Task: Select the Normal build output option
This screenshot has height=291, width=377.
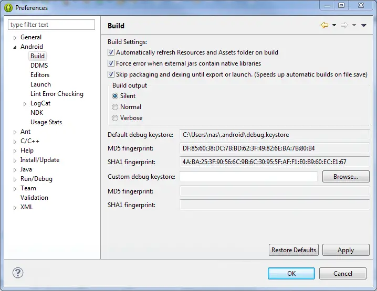Action: pos(115,107)
